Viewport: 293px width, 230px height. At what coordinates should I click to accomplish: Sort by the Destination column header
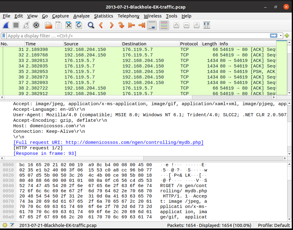150,44
